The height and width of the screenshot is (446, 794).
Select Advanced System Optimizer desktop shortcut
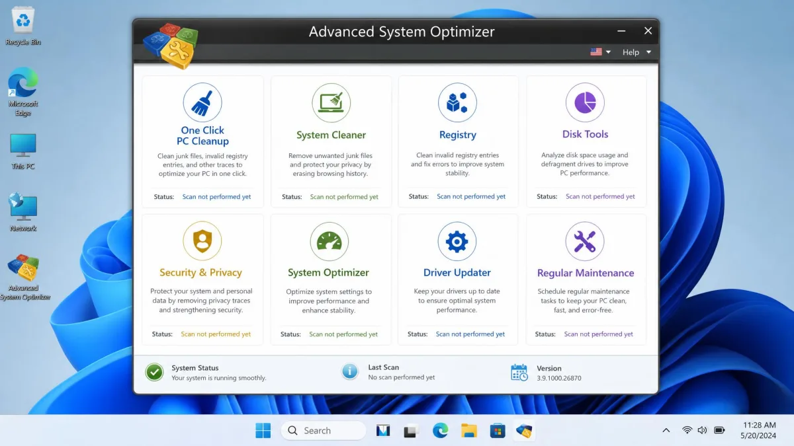[x=24, y=278]
